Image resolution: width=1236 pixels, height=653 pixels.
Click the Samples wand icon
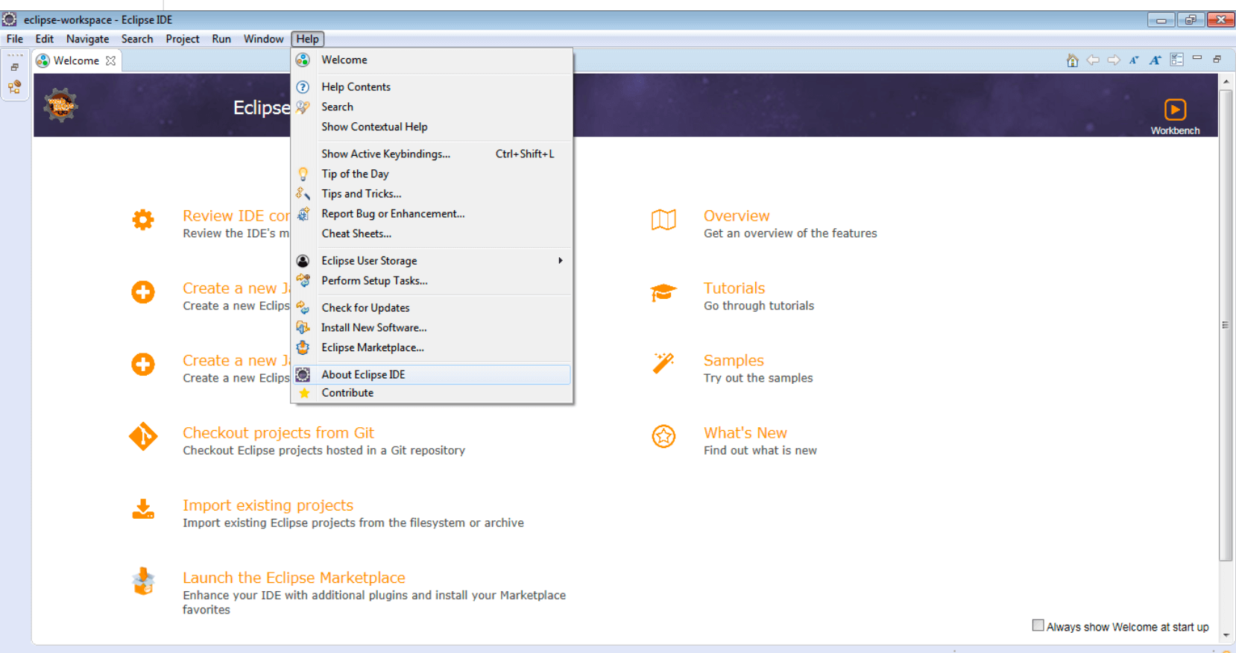(x=663, y=363)
